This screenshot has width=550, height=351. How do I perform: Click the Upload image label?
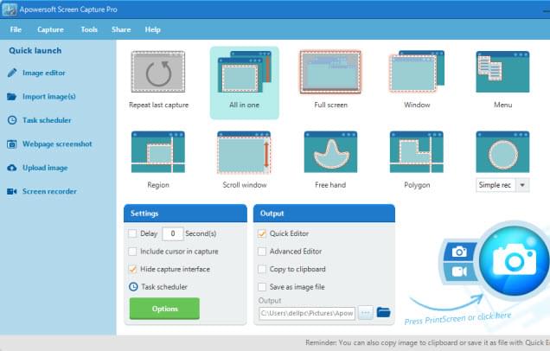click(x=45, y=168)
